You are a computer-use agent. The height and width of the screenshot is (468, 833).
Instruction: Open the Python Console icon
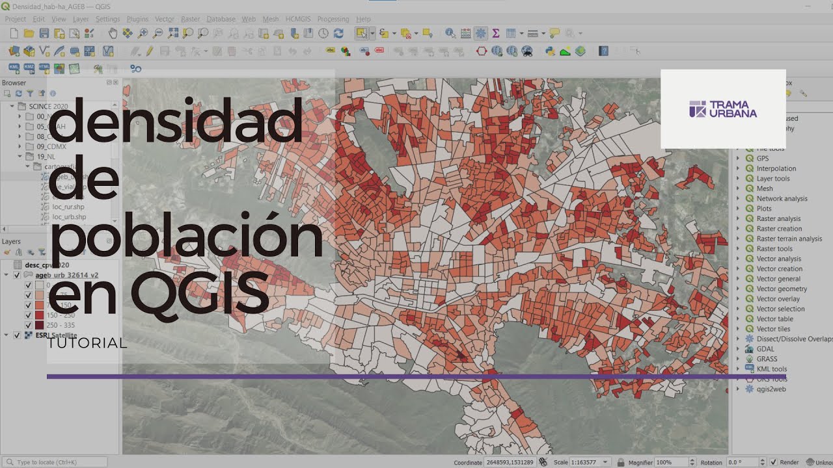[x=550, y=51]
